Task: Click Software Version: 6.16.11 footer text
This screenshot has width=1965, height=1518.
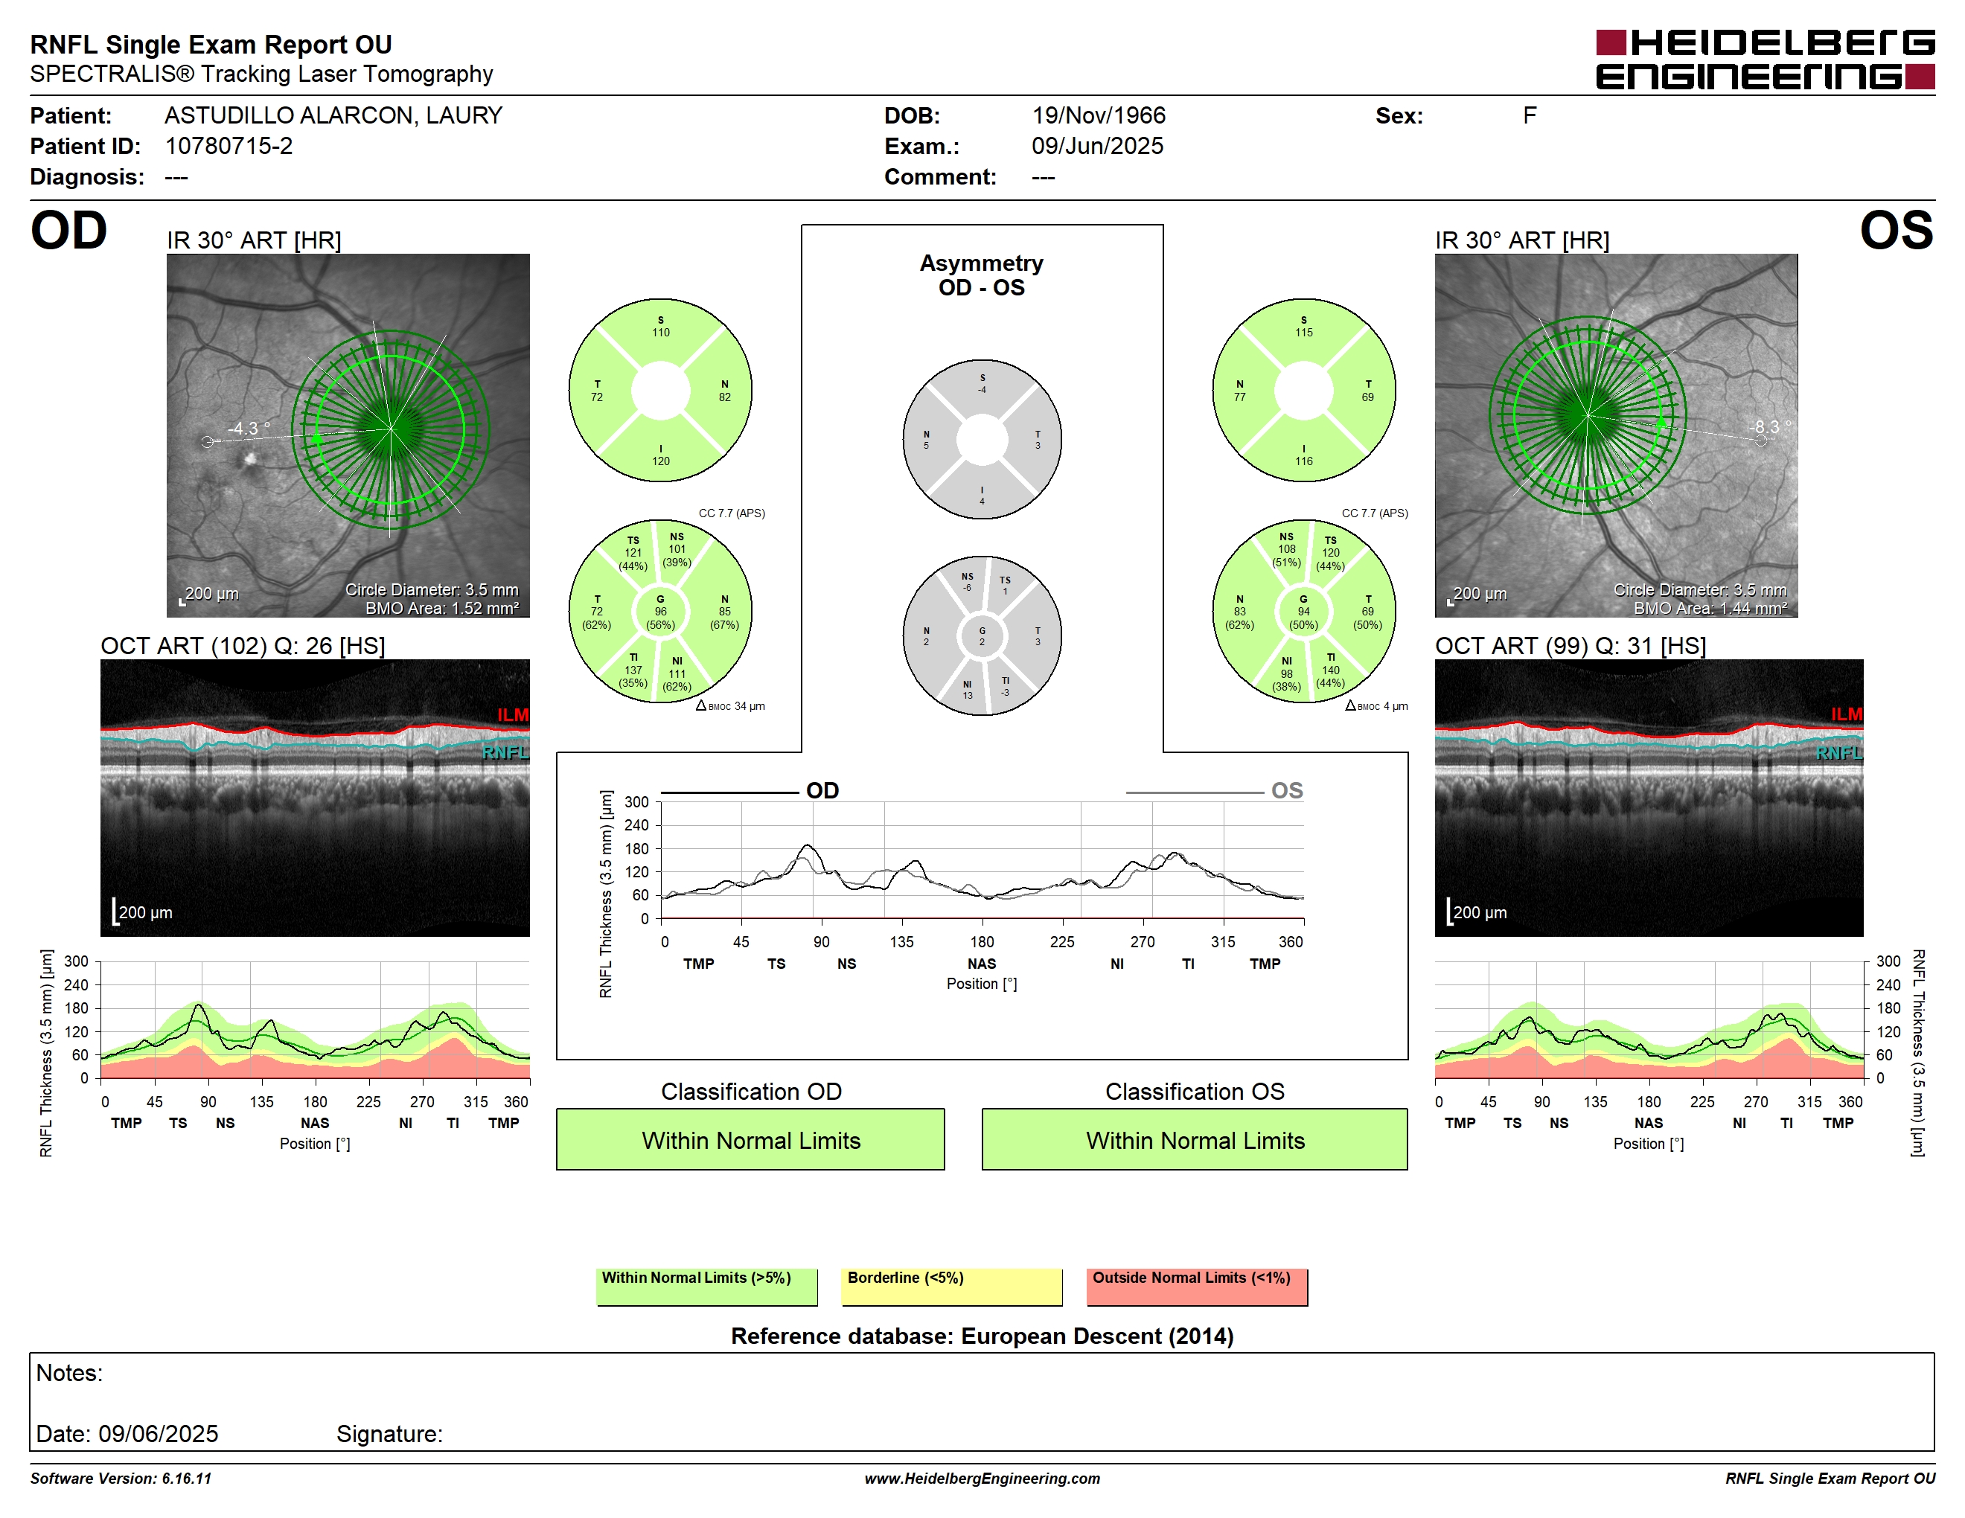Action: click(121, 1479)
